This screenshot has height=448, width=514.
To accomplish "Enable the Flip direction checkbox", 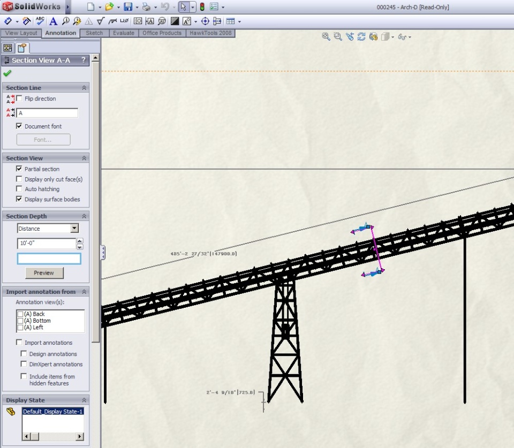I will coord(19,98).
